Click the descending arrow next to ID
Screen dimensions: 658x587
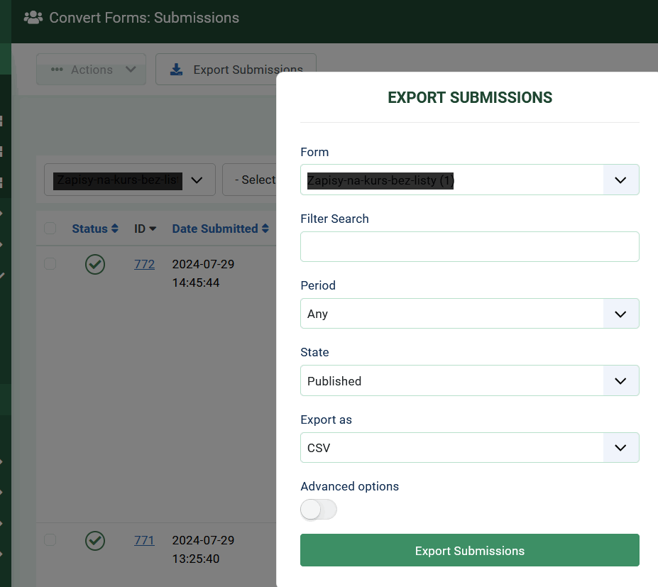tap(153, 229)
